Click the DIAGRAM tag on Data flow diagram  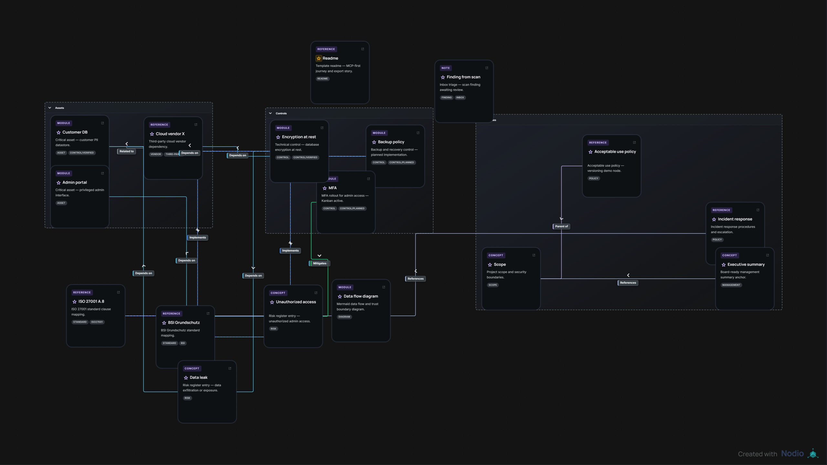click(344, 317)
